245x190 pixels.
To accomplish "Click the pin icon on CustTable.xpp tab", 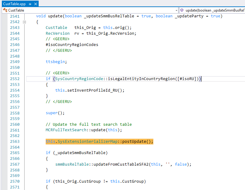I will point(30,4).
